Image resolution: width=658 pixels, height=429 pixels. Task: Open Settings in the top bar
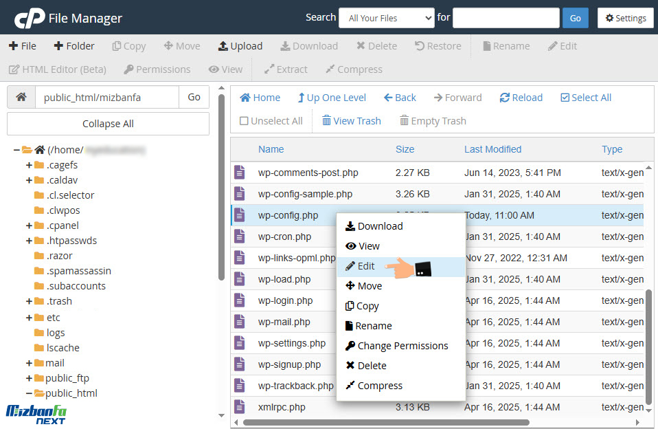pos(625,18)
